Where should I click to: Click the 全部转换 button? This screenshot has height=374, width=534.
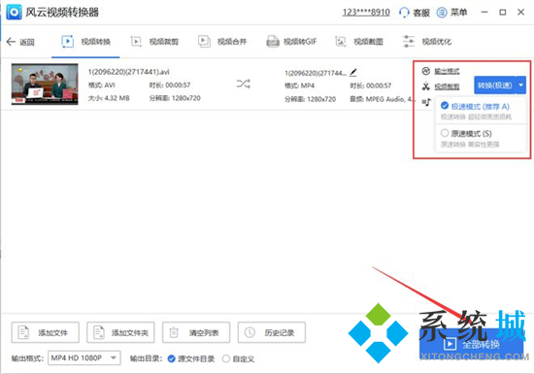(471, 344)
